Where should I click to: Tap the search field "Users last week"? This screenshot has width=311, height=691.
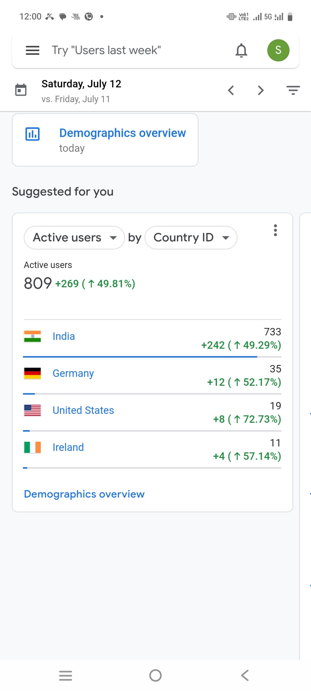point(135,50)
